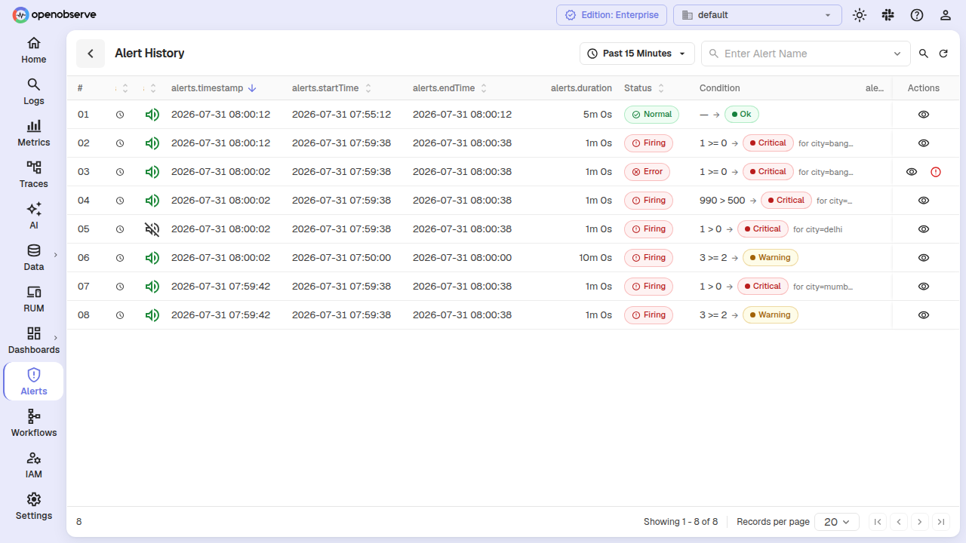Screen dimensions: 966x543
Task: Open IAM in the sidebar
Action: [34, 465]
